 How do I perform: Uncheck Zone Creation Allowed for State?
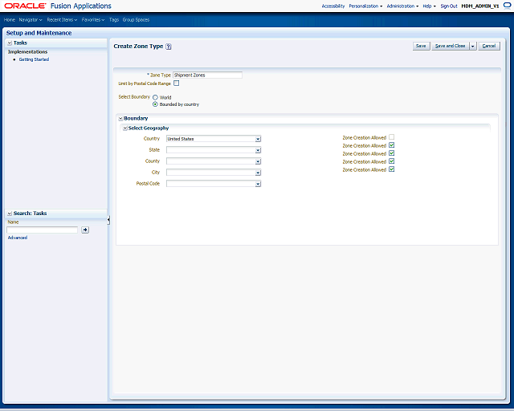[x=391, y=145]
